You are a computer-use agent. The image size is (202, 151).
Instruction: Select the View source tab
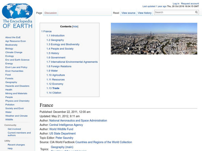tap(128, 13)
